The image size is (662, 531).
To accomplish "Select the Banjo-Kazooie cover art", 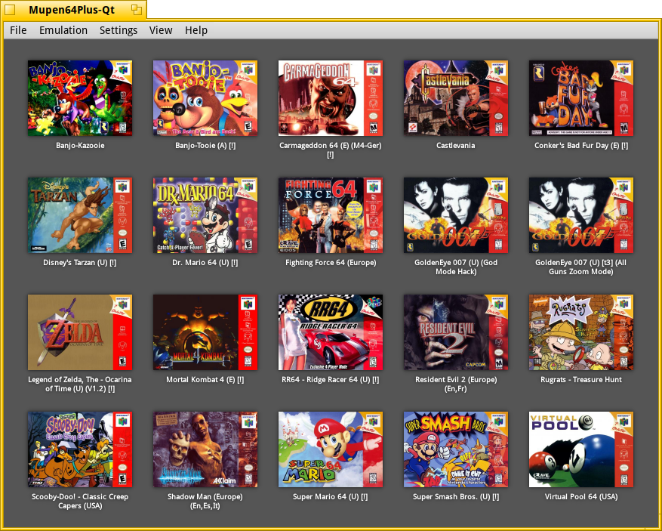I will [80, 98].
